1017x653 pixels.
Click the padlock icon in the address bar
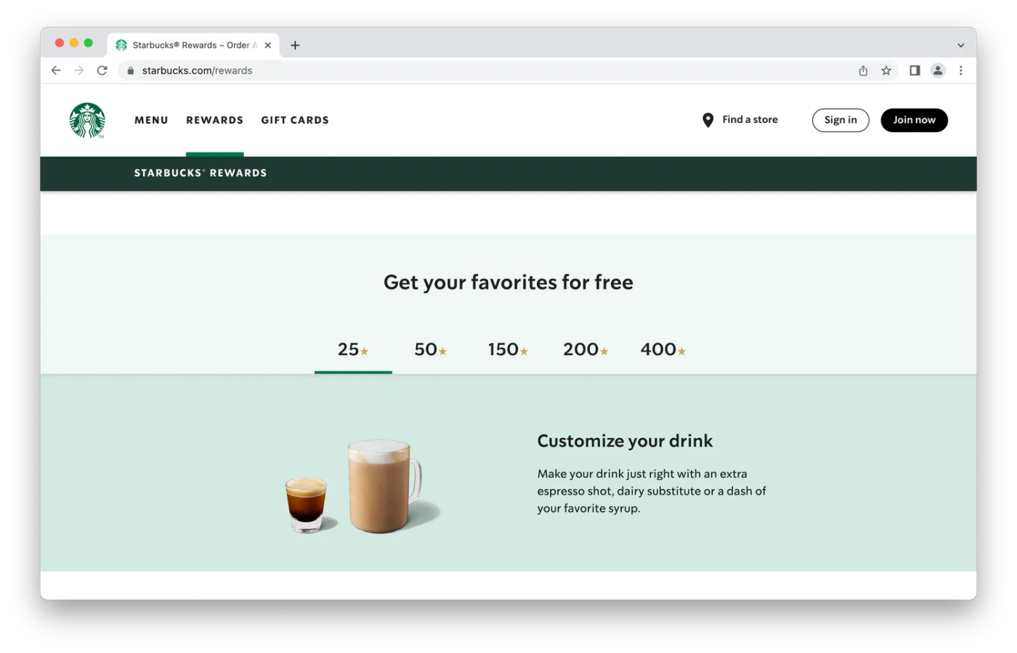coord(130,70)
